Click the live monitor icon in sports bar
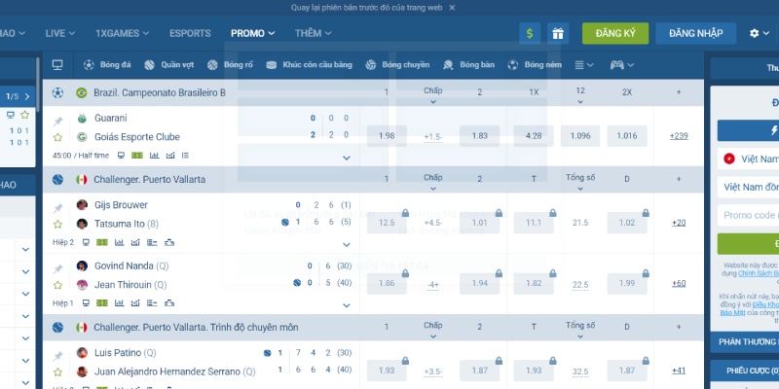The width and height of the screenshot is (779, 389). click(x=57, y=65)
